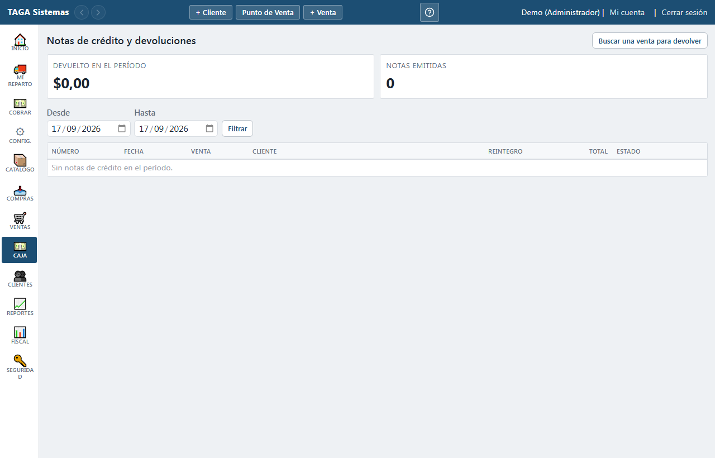This screenshot has width=715, height=458.
Task: Click the $0,00 devuelto amount
Action: point(71,83)
